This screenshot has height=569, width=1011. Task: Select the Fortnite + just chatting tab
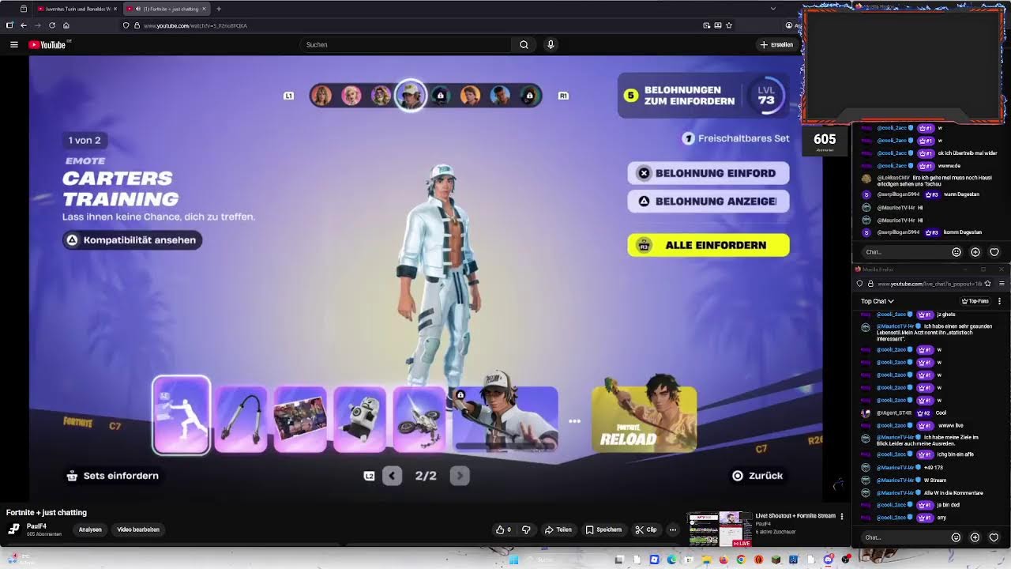(x=167, y=9)
